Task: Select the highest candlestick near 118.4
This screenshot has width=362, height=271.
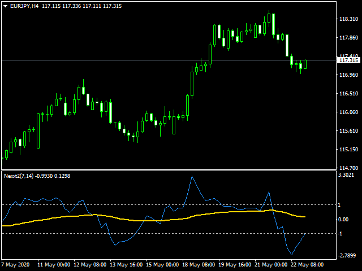Action: (269, 19)
